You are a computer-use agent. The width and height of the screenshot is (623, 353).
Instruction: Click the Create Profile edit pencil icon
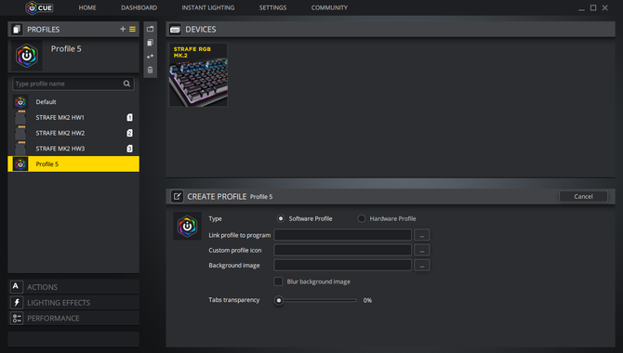pos(177,196)
